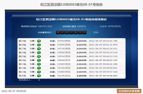
Task: Click bidder badge 1 in round 22 row
Action: [x=39, y=68]
